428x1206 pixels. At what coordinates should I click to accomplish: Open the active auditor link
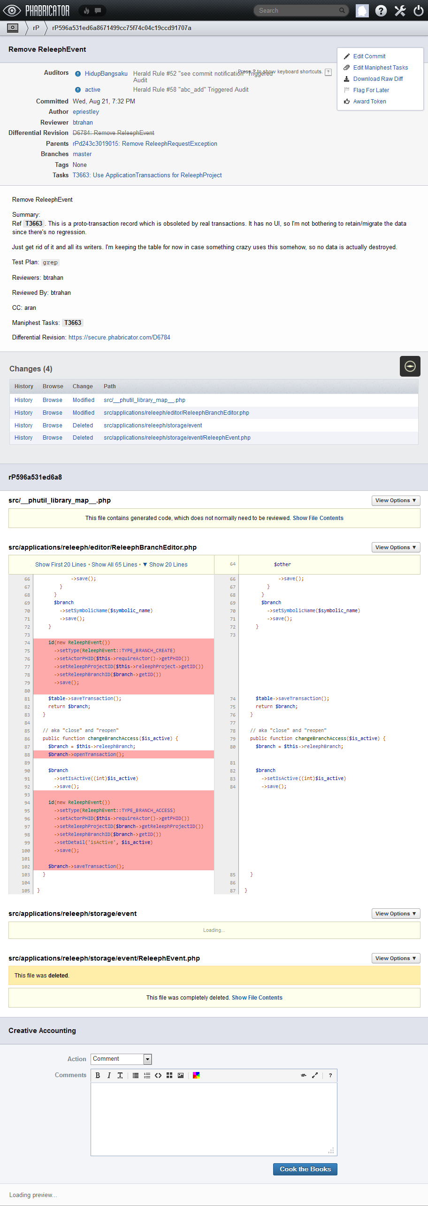point(92,90)
